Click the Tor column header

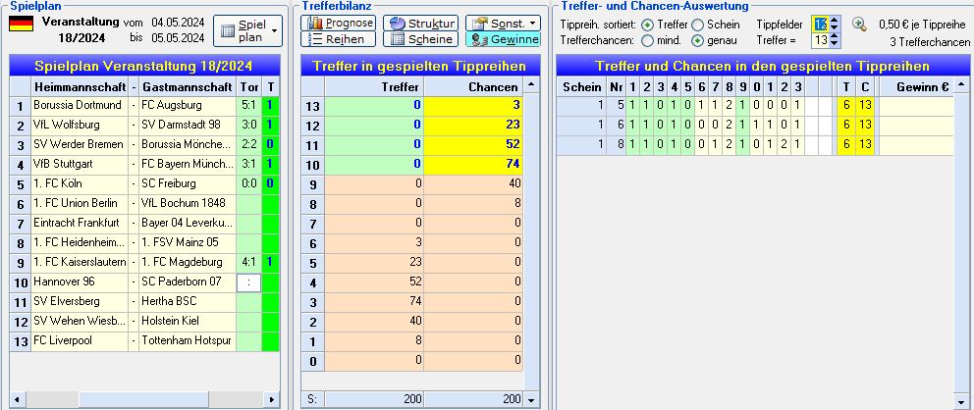pos(249,87)
